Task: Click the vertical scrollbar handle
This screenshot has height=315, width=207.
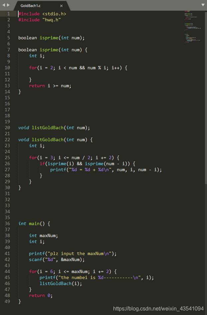Action: 206,98
